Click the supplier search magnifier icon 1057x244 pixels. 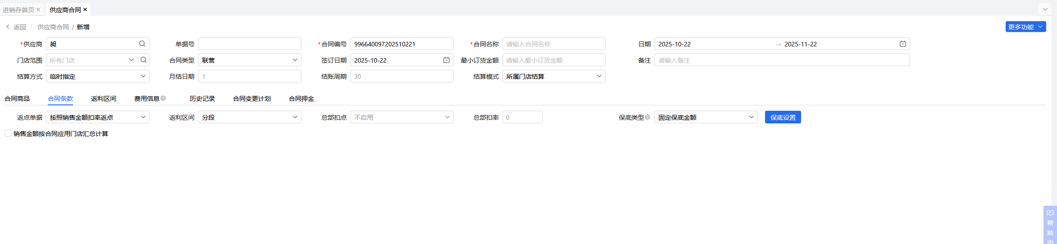(142, 44)
